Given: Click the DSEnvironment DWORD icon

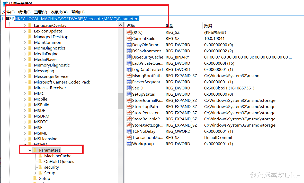Looking at the screenshot, I should [129, 51].
